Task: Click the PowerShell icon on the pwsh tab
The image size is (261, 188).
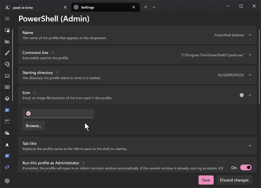Action: click(x=7, y=7)
